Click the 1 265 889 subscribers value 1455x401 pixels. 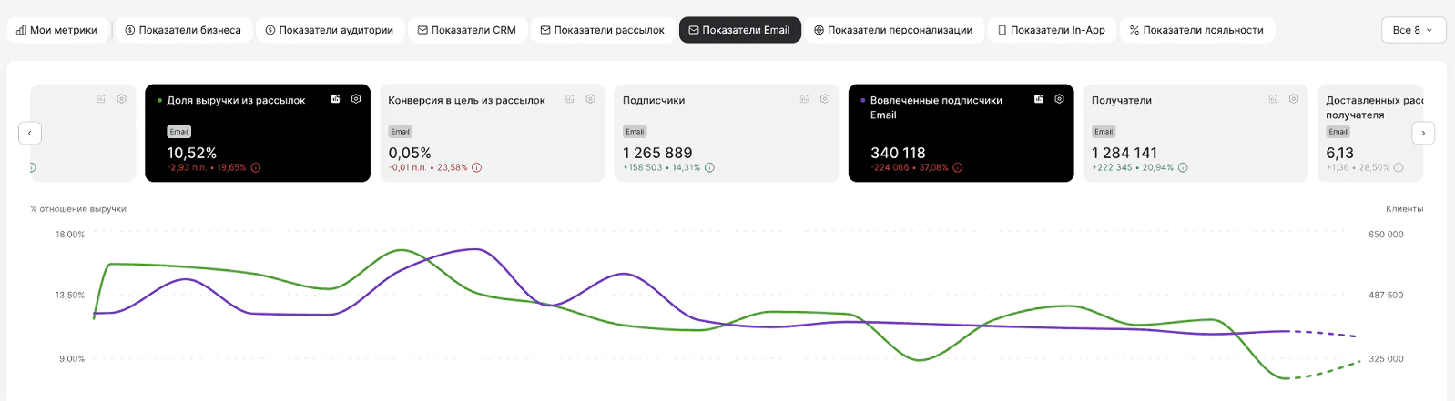[657, 153]
